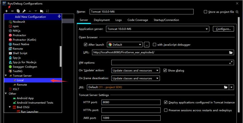Open On frame deactivation dropdown
The width and height of the screenshot is (243, 123).
pyautogui.click(x=135, y=78)
